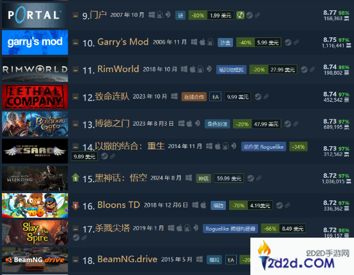Click the chain link icon after Lethal Company's 9.99 price

point(266,97)
